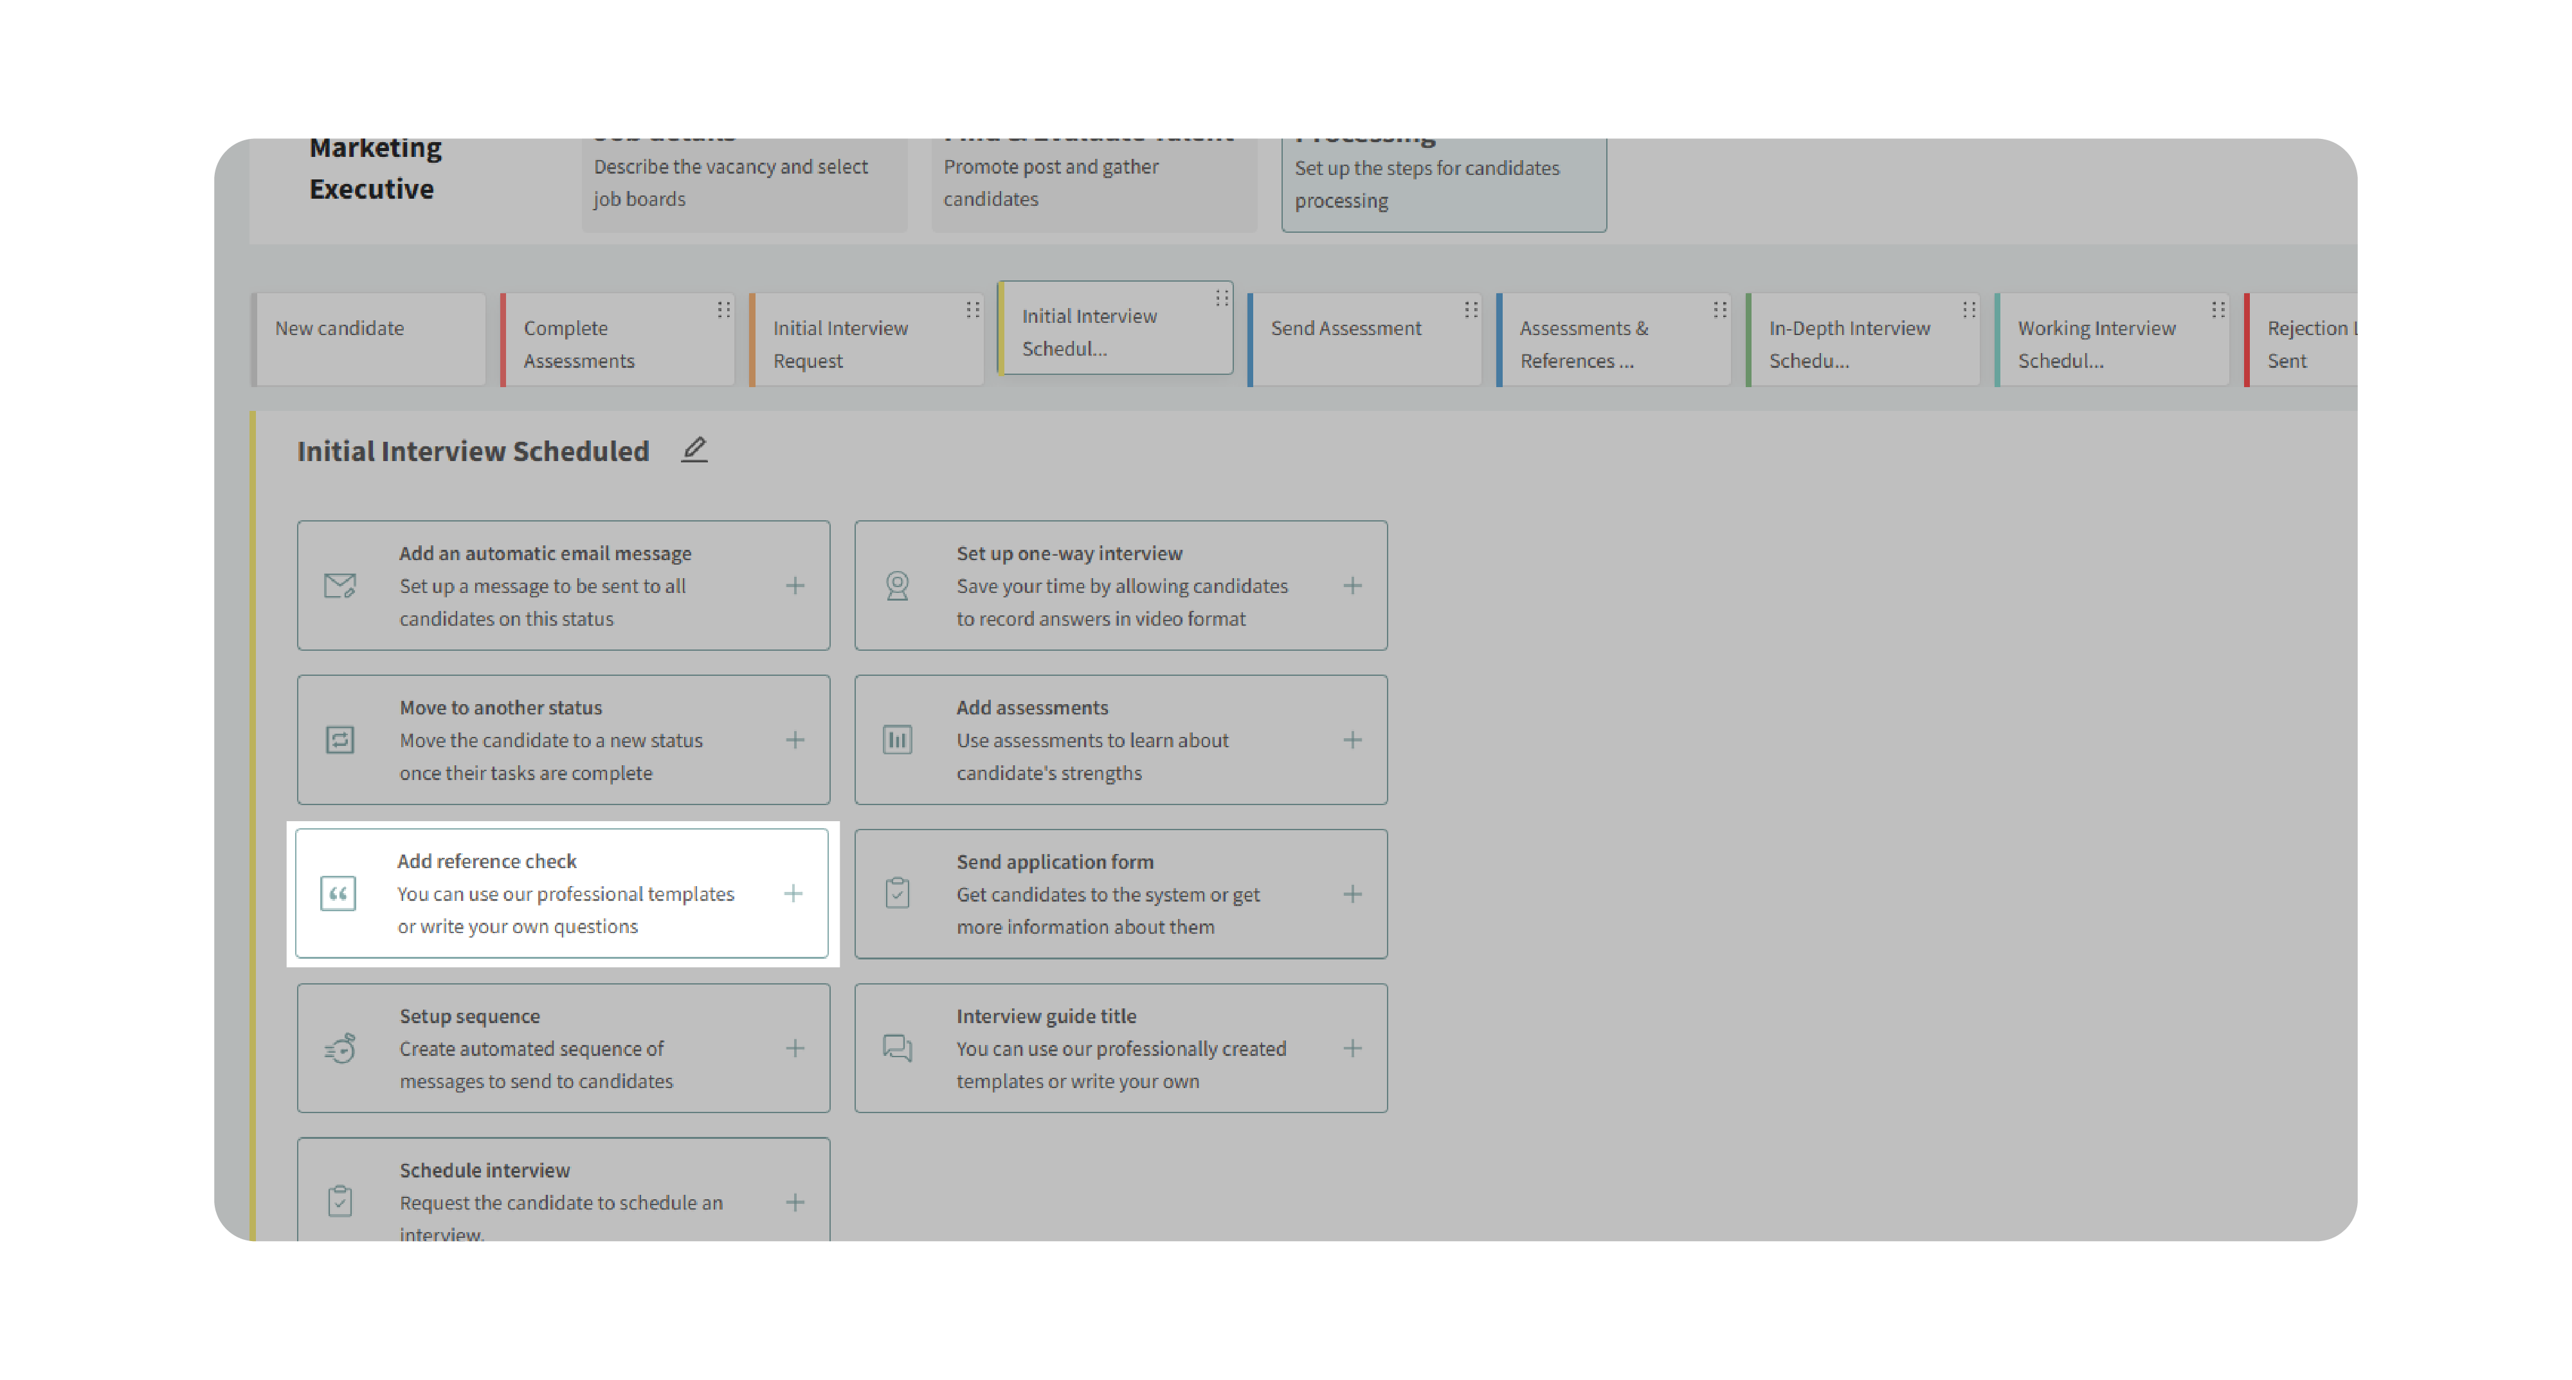The image size is (2572, 1380).
Task: Click the clipboard icon for Send application form
Action: 896,894
